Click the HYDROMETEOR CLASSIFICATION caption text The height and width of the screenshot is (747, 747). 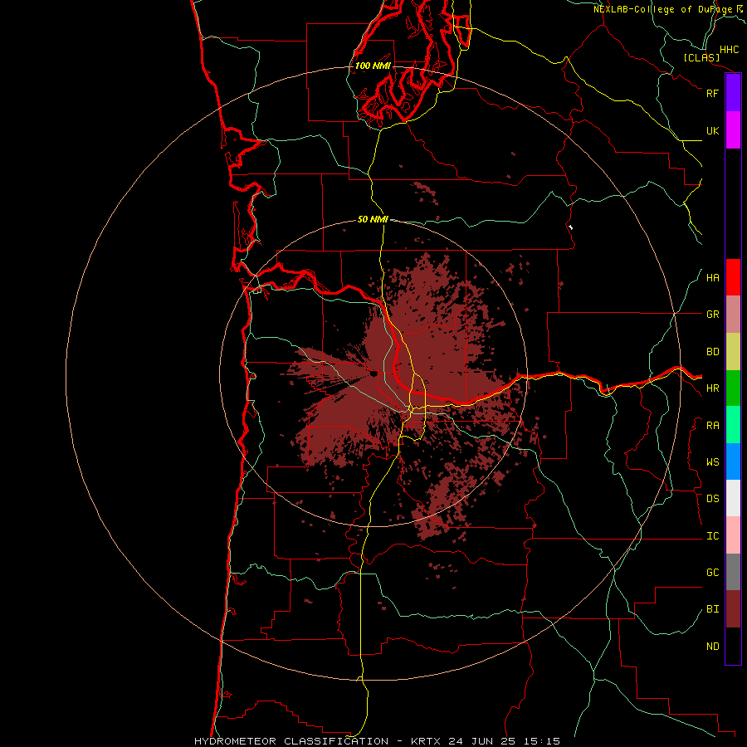tap(291, 741)
